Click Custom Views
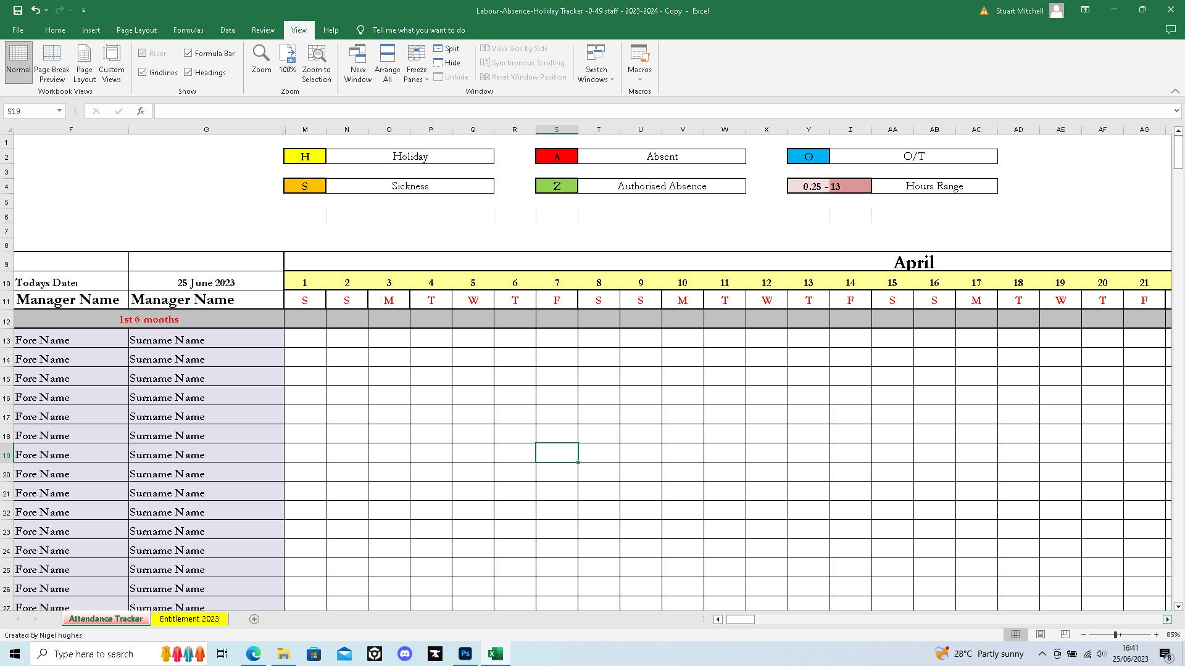This screenshot has height=666, width=1185. tap(111, 62)
